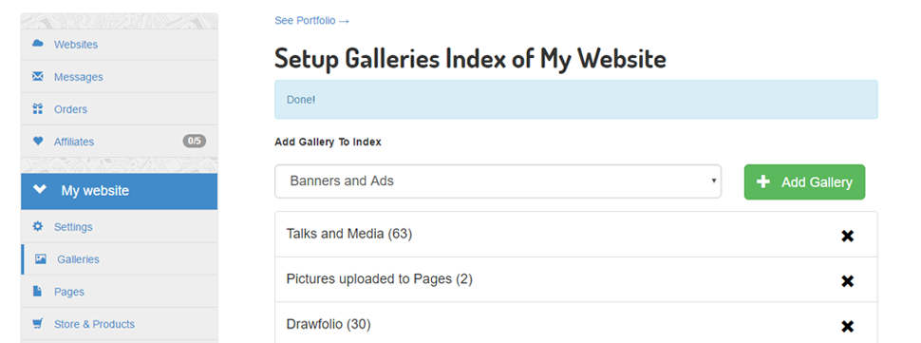Select the Talks and Media (63) row
The image size is (921, 343).
pos(576,235)
